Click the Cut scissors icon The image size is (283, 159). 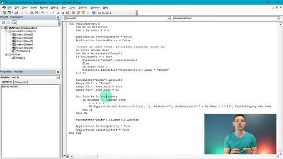22,13
